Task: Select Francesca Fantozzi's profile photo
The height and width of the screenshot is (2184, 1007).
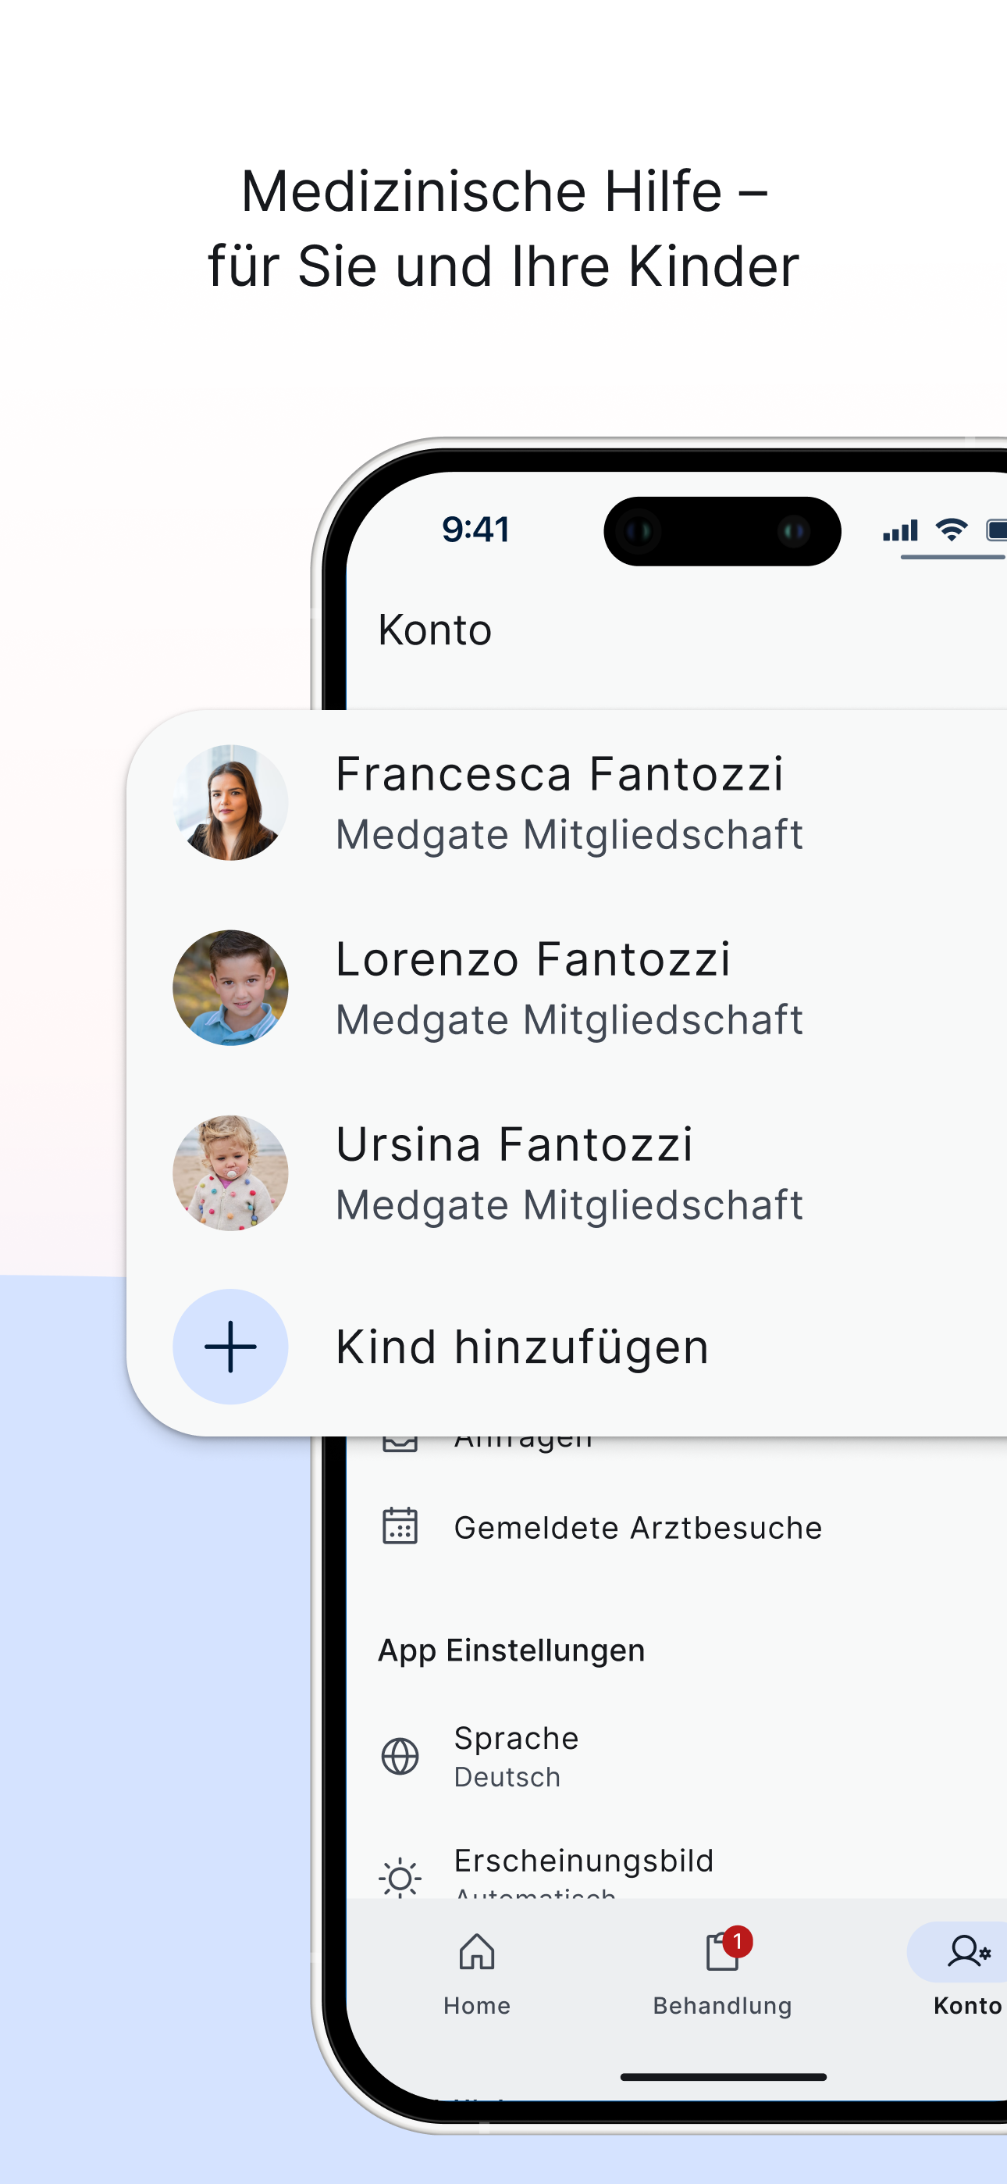Action: [x=230, y=802]
